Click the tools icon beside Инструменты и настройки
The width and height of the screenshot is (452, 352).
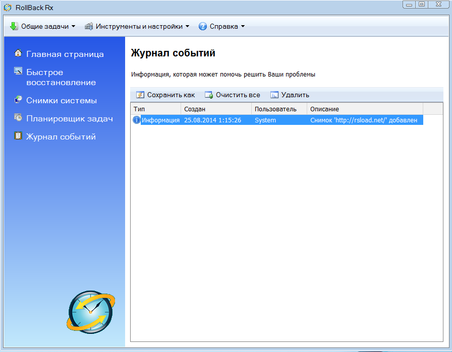click(x=88, y=26)
